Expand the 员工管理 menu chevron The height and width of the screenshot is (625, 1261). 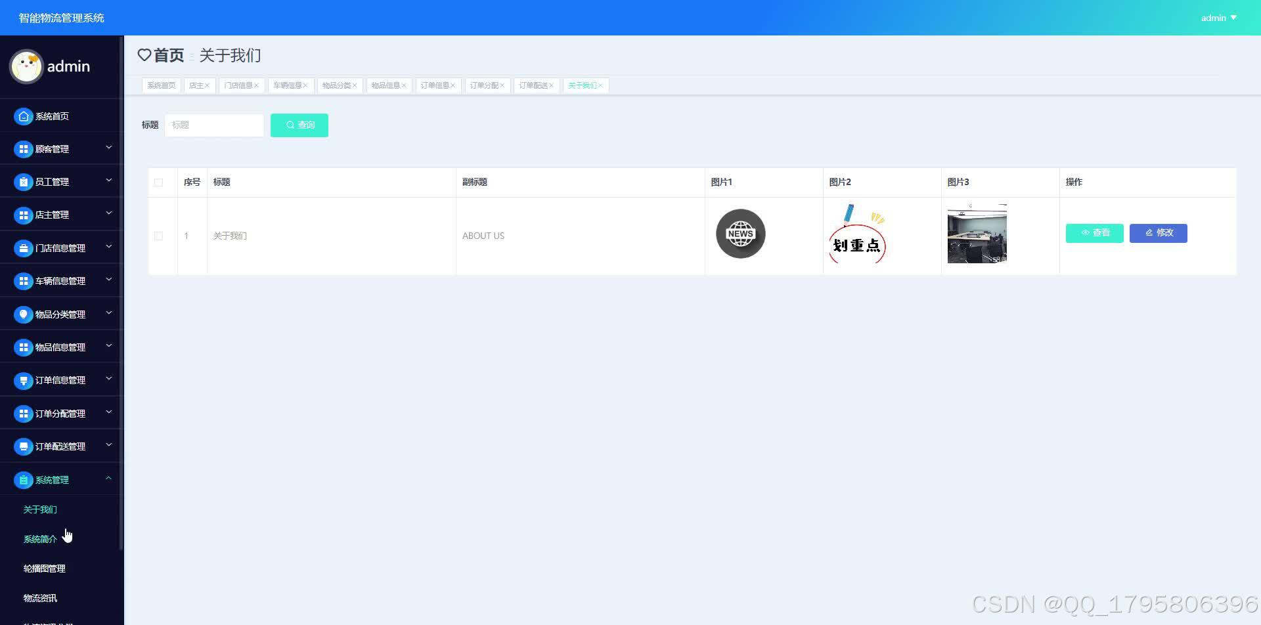(109, 181)
